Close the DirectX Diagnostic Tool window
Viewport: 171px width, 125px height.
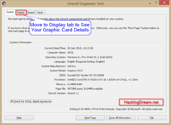[x=164, y=3]
